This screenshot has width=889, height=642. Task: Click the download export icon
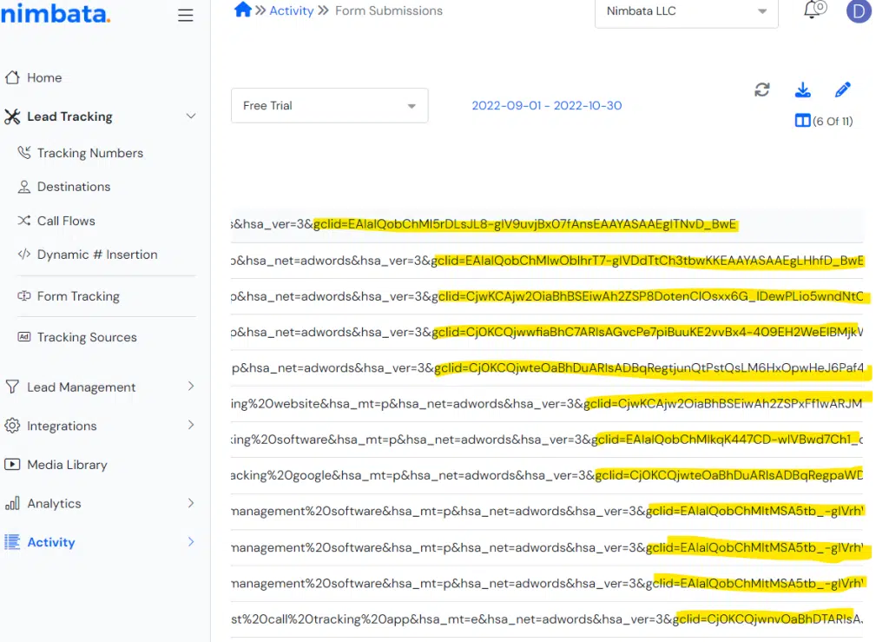(802, 89)
